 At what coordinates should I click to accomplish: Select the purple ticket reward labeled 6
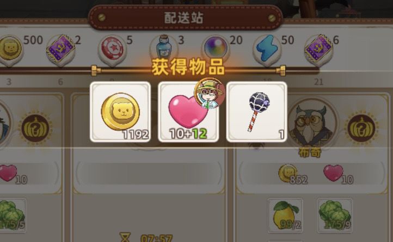(319, 49)
